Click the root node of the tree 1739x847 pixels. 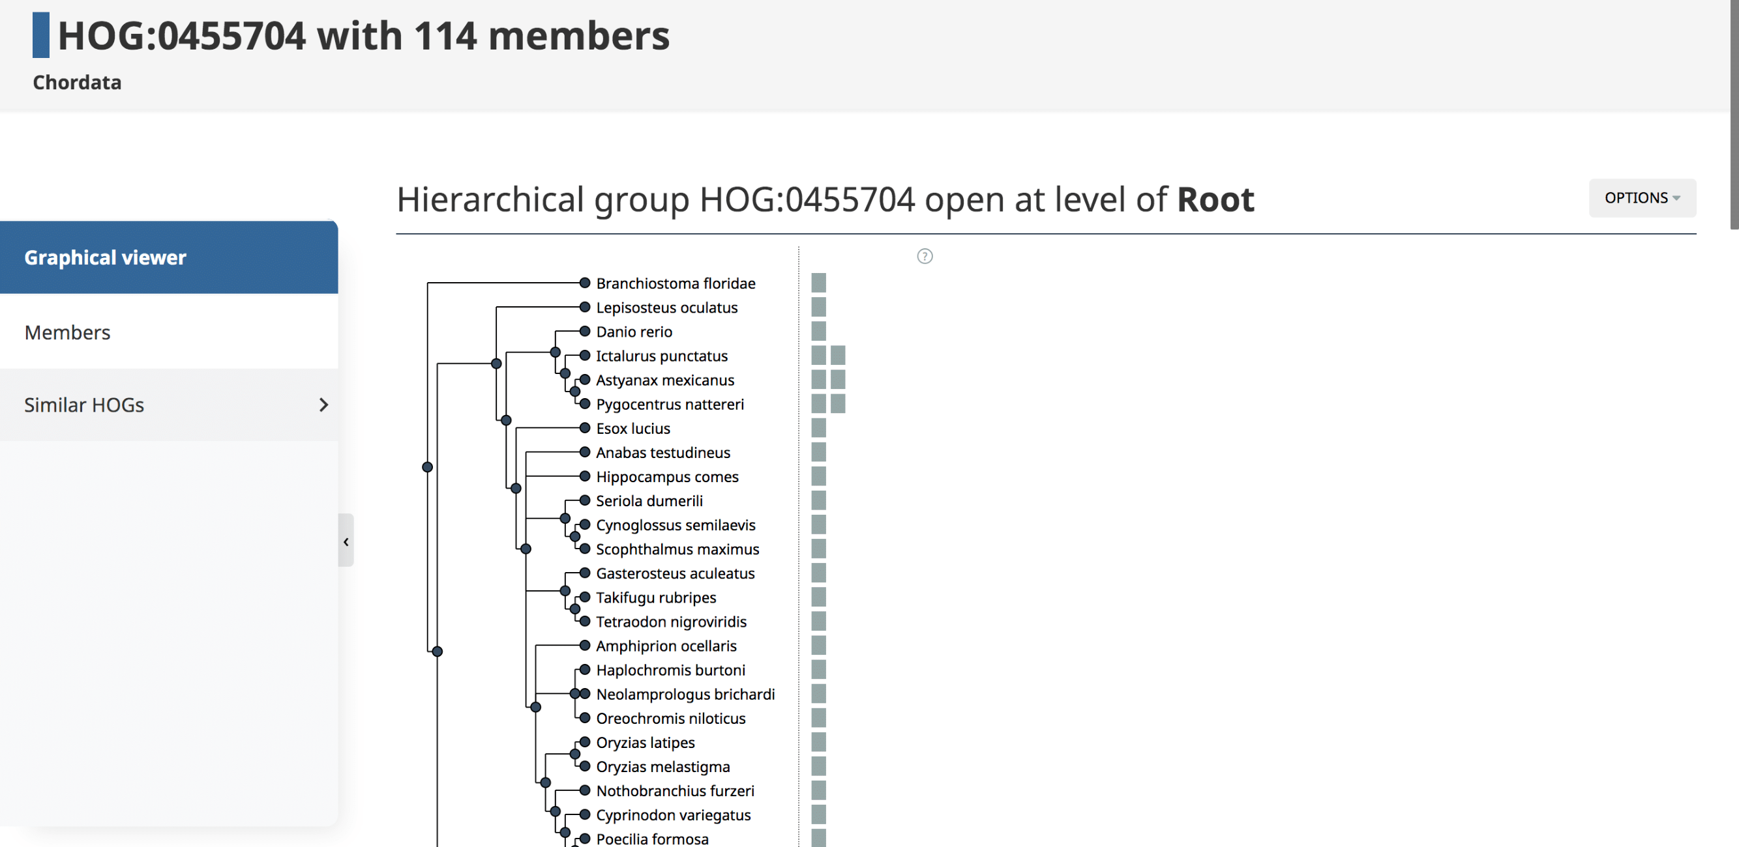(x=427, y=467)
